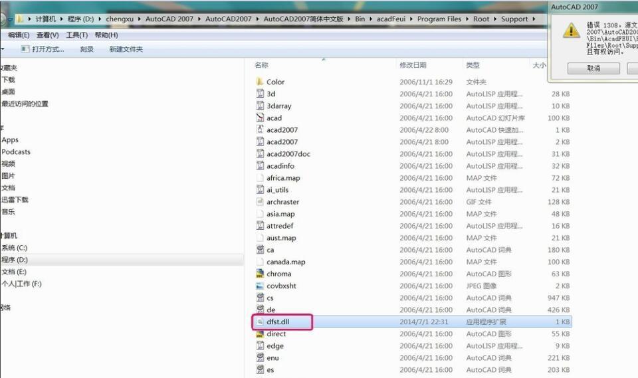
Task: Select 文档 (E:) drive in navigation pane
Action: pos(14,272)
